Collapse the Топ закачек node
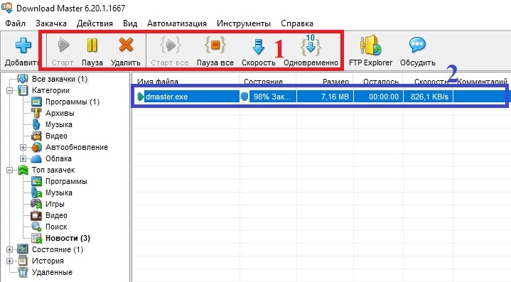 10,170
